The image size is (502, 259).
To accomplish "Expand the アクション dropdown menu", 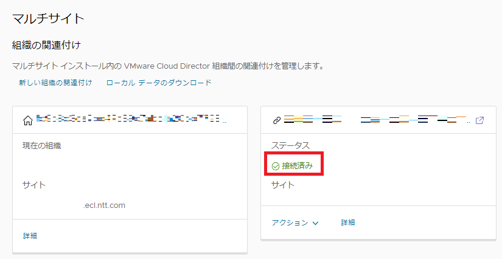I will coord(295,223).
